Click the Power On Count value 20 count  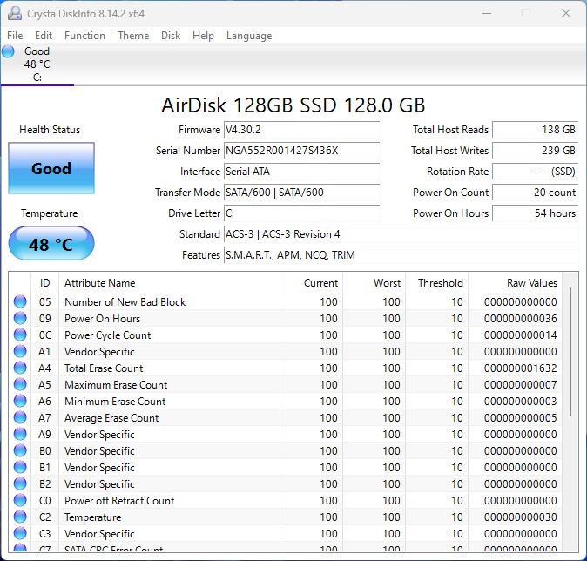(535, 193)
